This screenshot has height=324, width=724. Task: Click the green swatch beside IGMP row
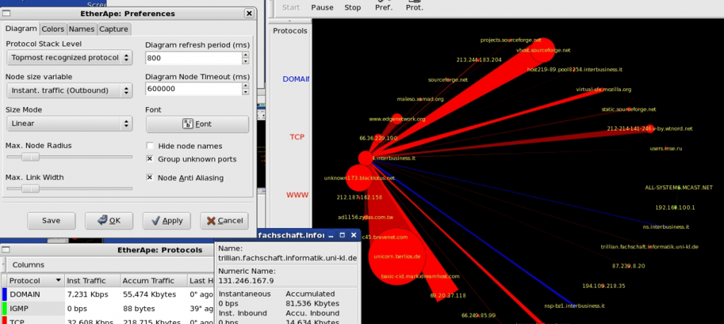coord(4,308)
